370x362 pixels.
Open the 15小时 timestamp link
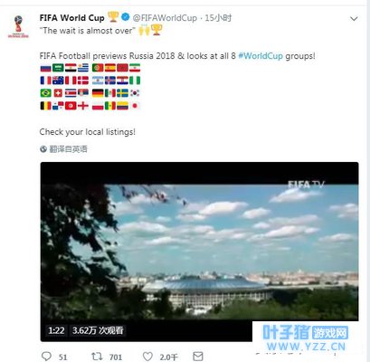(x=218, y=18)
